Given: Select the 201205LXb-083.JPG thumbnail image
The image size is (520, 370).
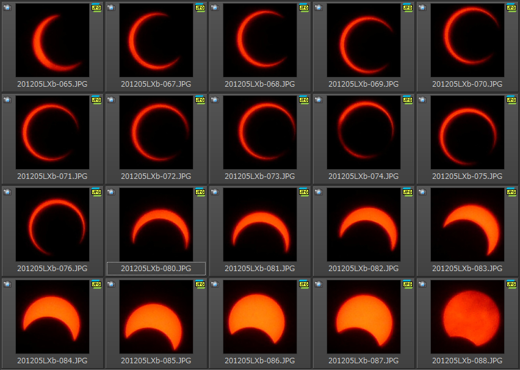Looking at the screenshot, I should (468, 225).
